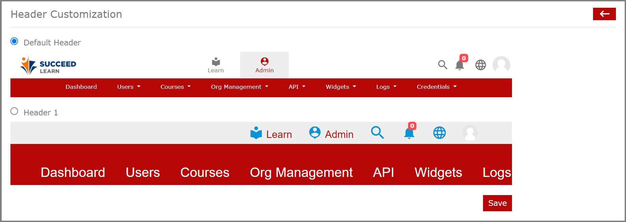Click large Users item in Header 1
Screen dimensions: 626x222
143,173
